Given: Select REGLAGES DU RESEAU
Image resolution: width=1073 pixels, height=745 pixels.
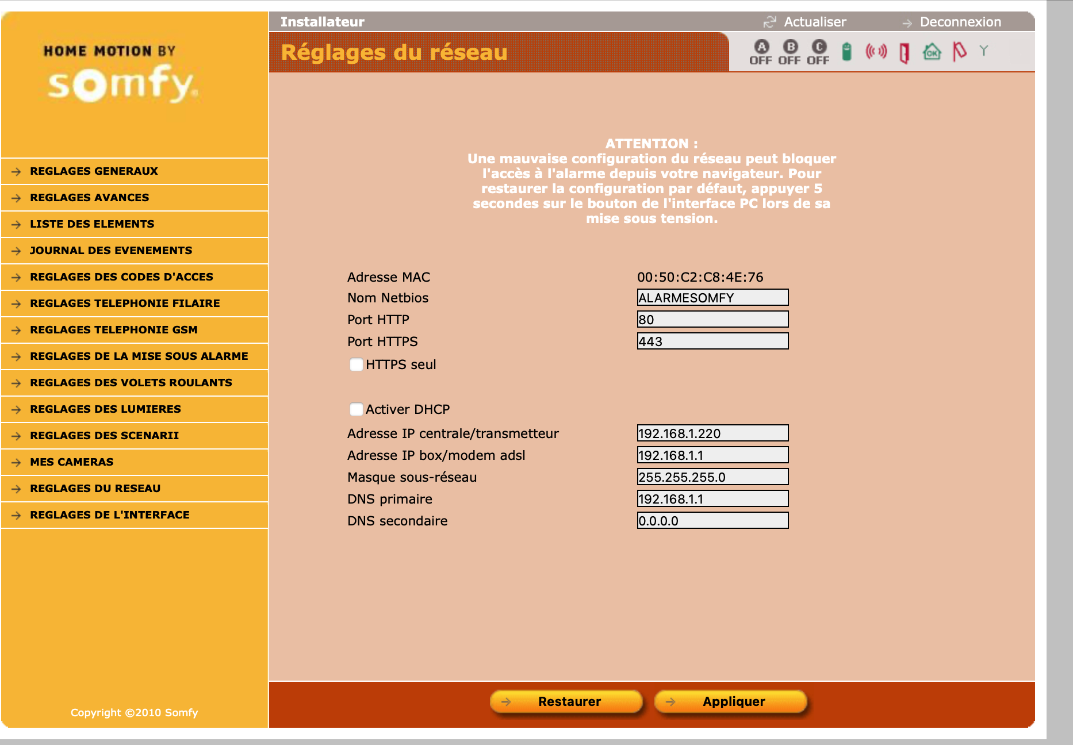Looking at the screenshot, I should click(x=135, y=489).
